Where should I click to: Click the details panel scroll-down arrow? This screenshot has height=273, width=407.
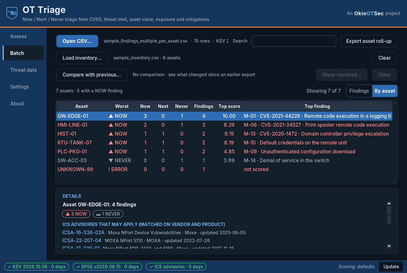coord(389,246)
